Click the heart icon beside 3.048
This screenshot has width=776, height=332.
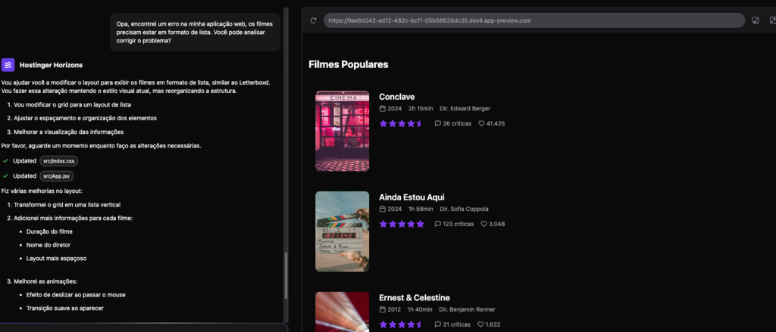pyautogui.click(x=484, y=224)
